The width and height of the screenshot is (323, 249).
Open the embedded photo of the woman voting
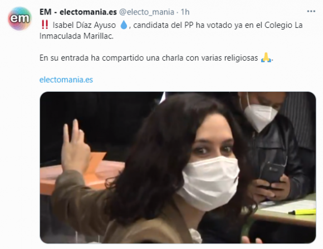(x=178, y=168)
